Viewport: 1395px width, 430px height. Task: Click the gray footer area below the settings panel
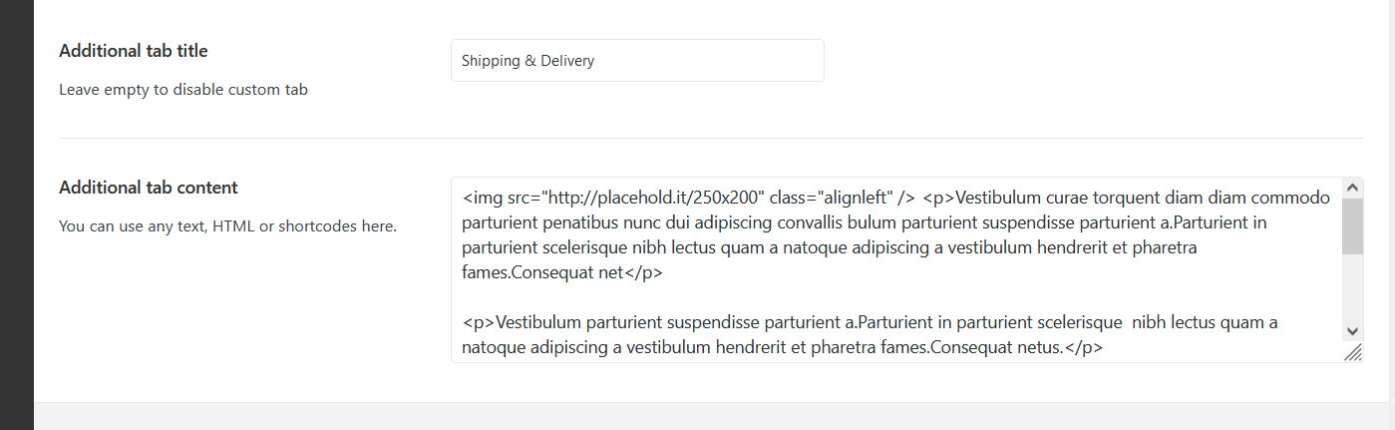tap(714, 416)
